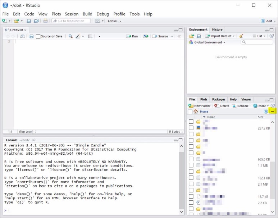The width and height of the screenshot is (278, 218).
Task: Refresh the Environment pane
Action: pos(272,36)
